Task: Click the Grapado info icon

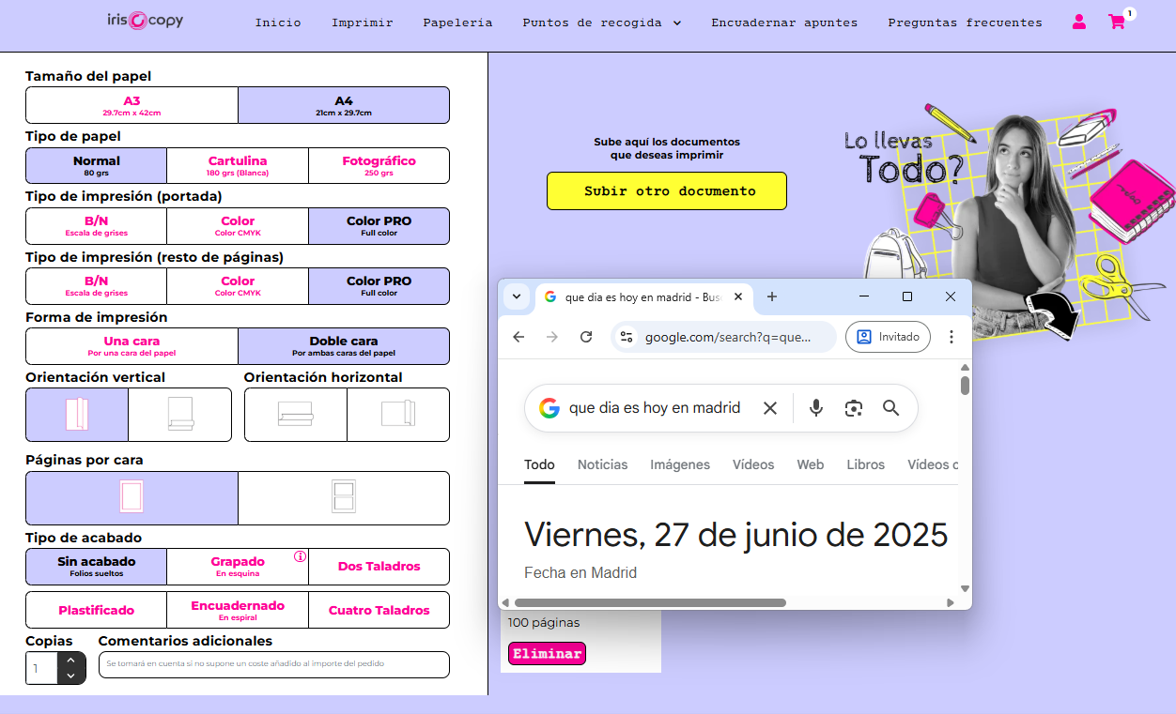Action: 301,556
